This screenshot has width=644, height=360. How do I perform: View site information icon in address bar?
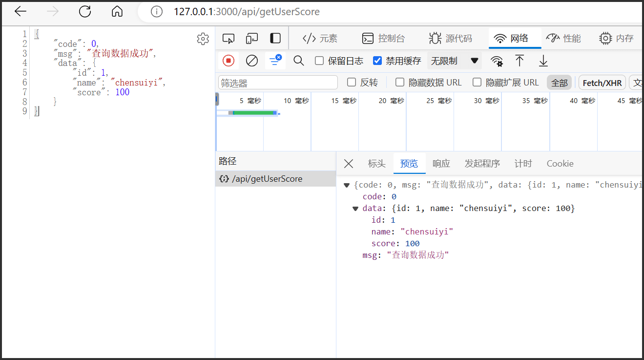point(156,11)
